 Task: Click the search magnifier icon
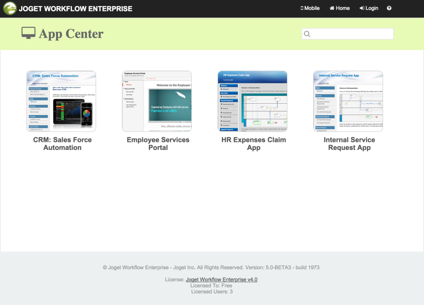click(x=307, y=34)
